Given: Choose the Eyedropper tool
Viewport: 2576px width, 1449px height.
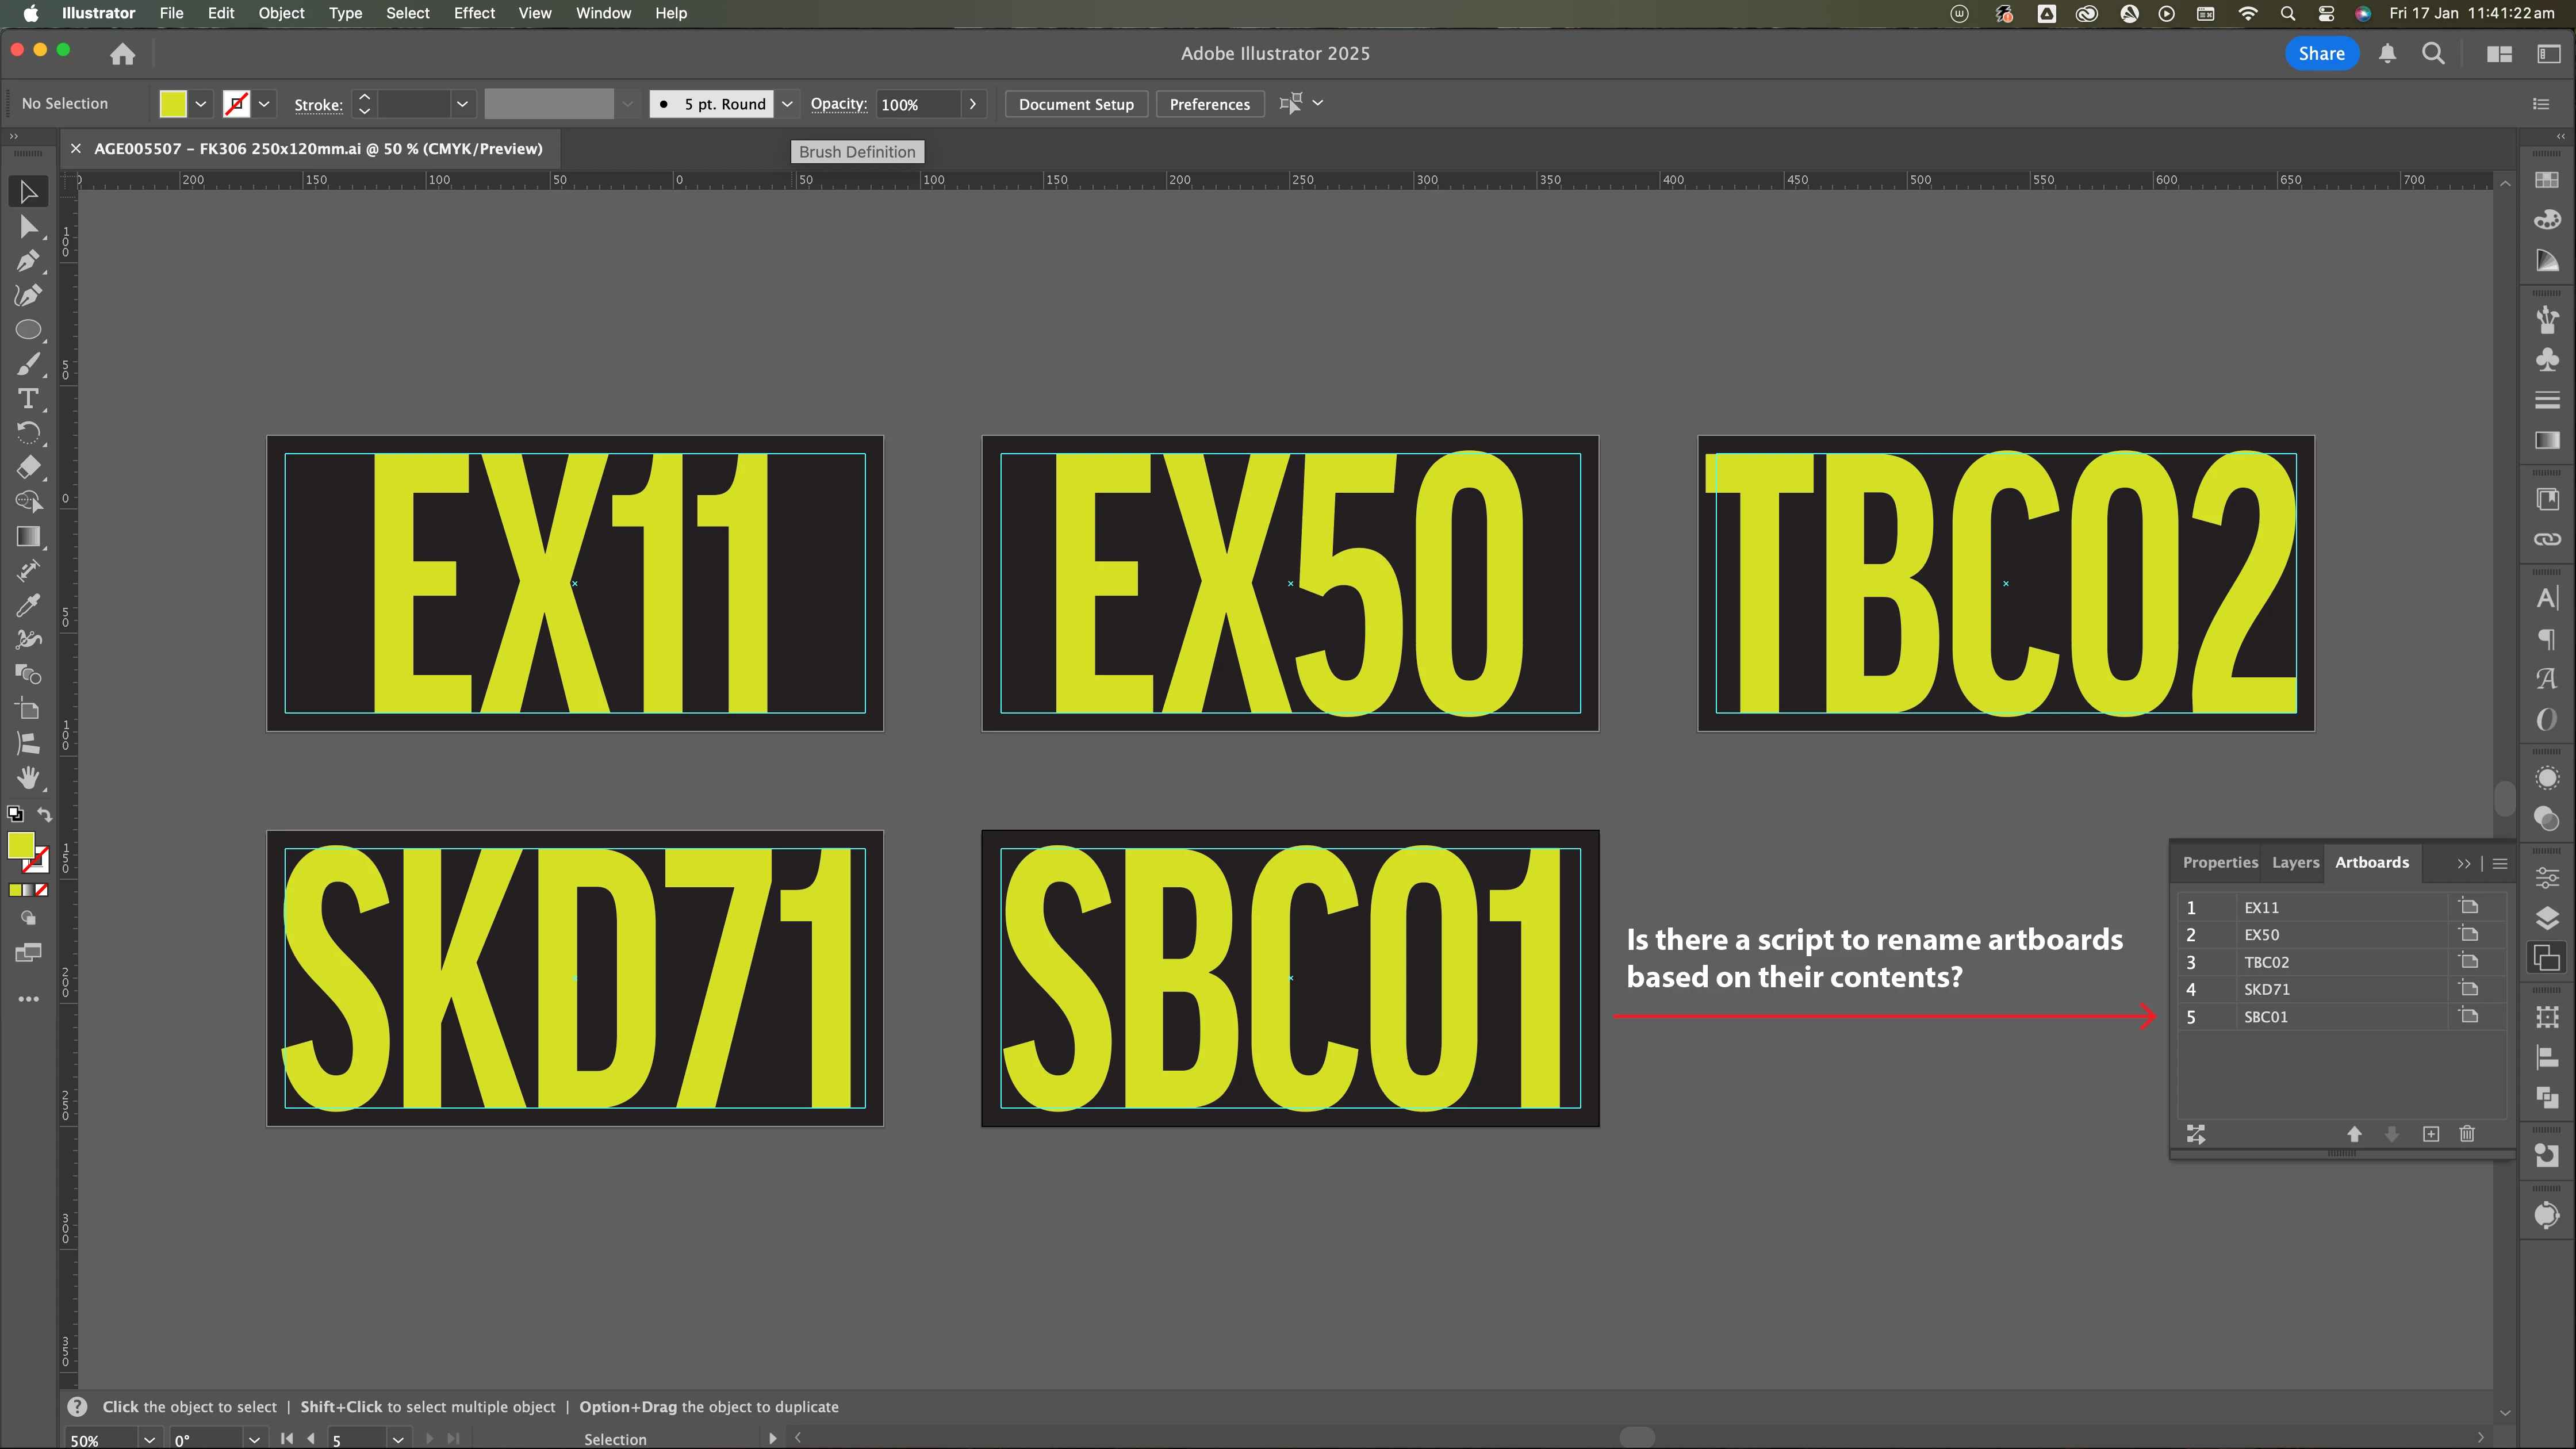Looking at the screenshot, I should tap(28, 605).
